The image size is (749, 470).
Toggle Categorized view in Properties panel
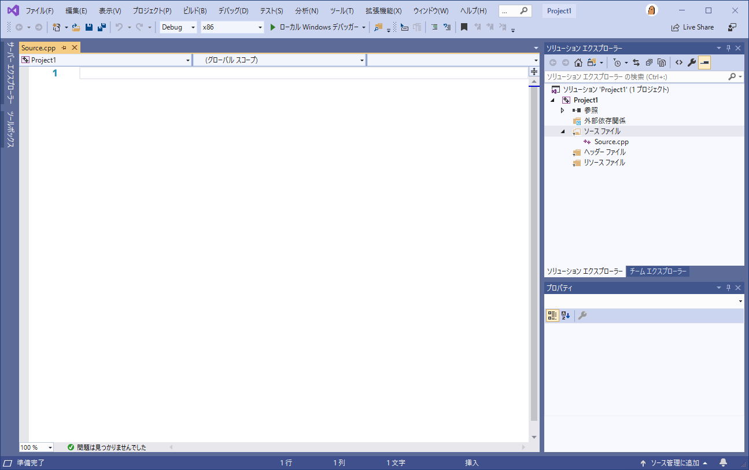click(x=552, y=315)
